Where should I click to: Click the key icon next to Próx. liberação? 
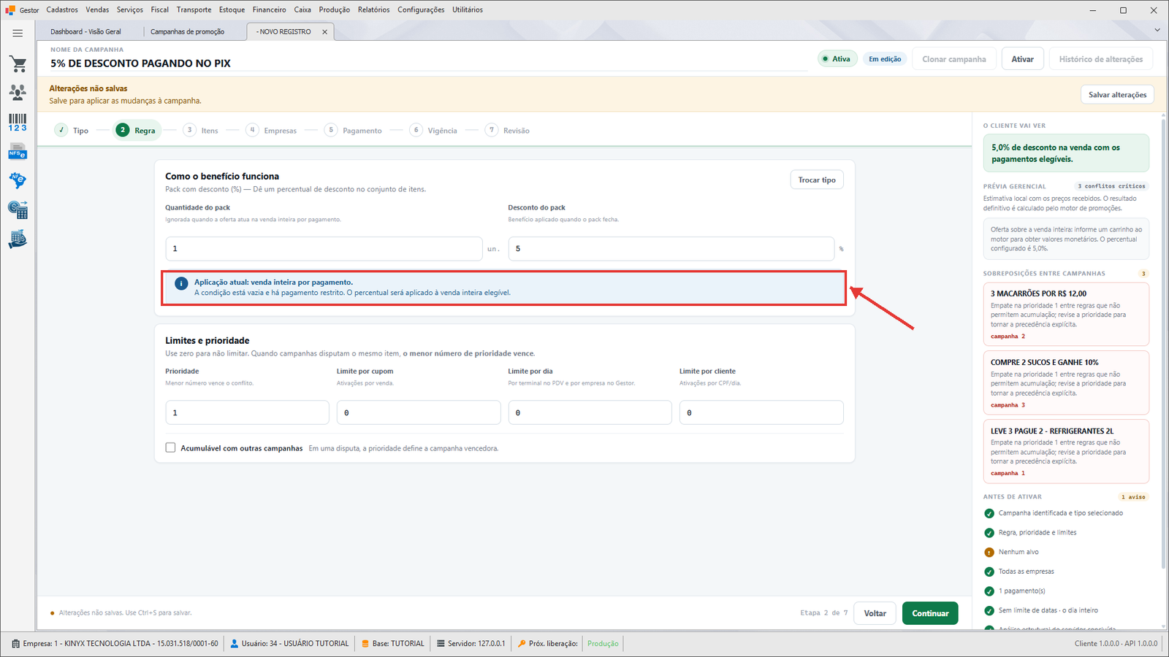(522, 644)
